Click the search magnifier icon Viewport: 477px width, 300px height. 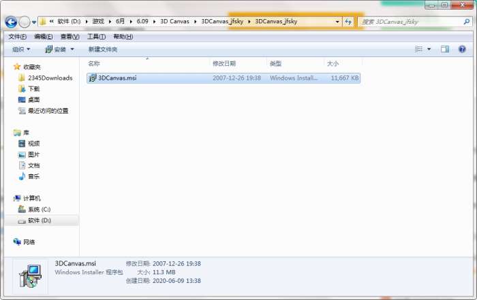click(466, 22)
